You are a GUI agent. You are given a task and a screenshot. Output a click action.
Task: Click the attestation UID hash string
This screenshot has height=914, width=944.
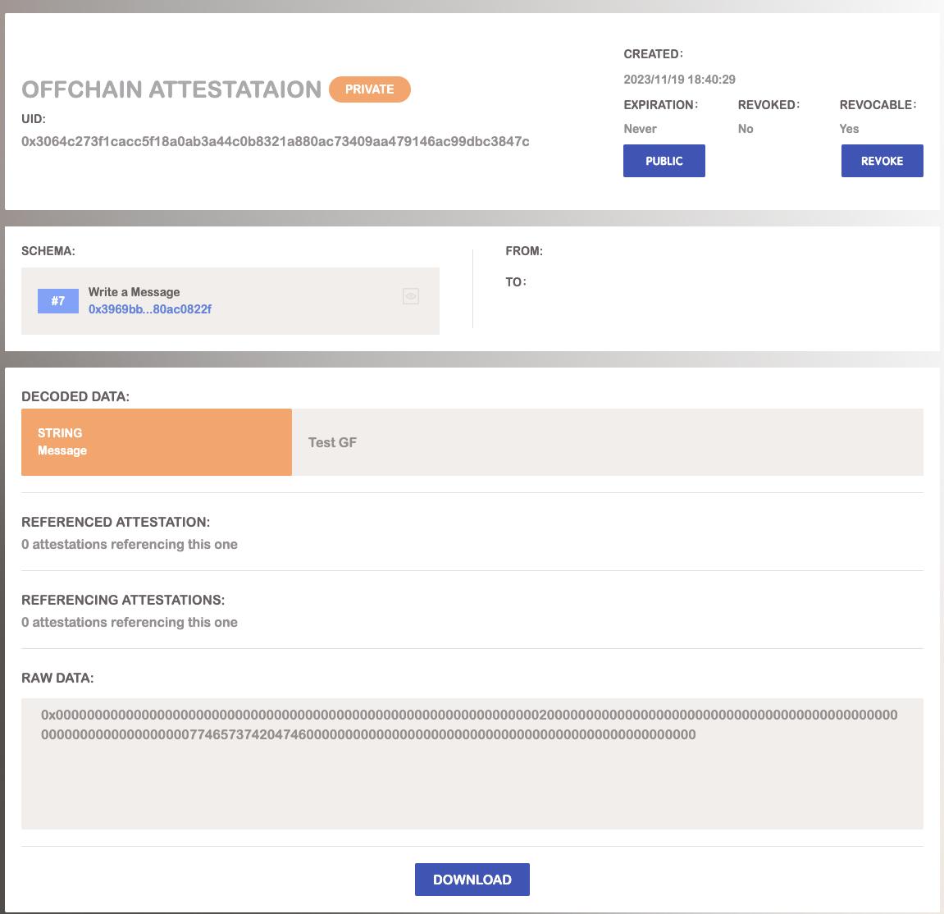(x=275, y=142)
